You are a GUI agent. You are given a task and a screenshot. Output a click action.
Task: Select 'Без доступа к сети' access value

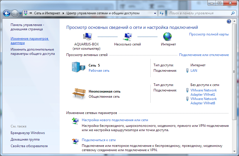click(x=205, y=85)
